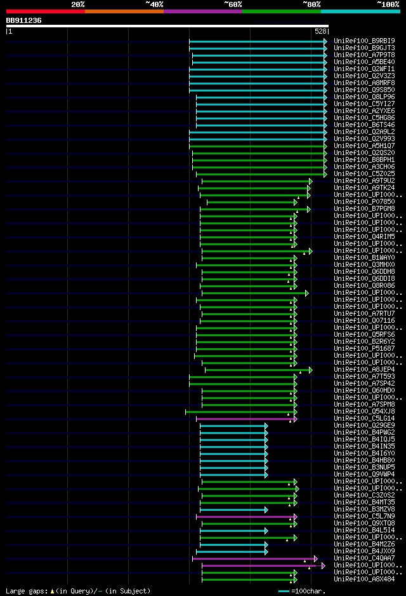Select UniRef100_A9T9U2 hit
The height and width of the screenshot is (596, 406).
tap(364, 180)
